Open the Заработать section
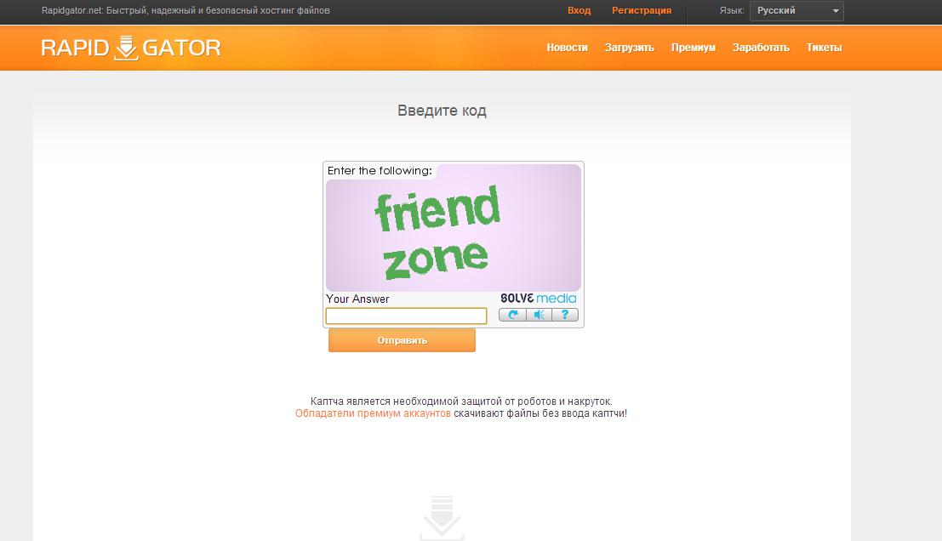This screenshot has width=942, height=541. pyautogui.click(x=761, y=48)
